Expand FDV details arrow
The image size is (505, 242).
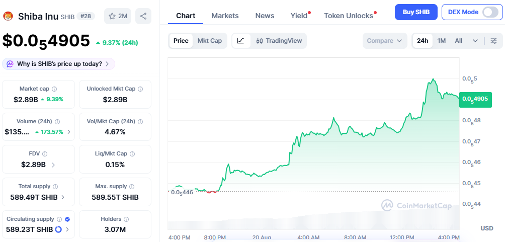point(53,165)
